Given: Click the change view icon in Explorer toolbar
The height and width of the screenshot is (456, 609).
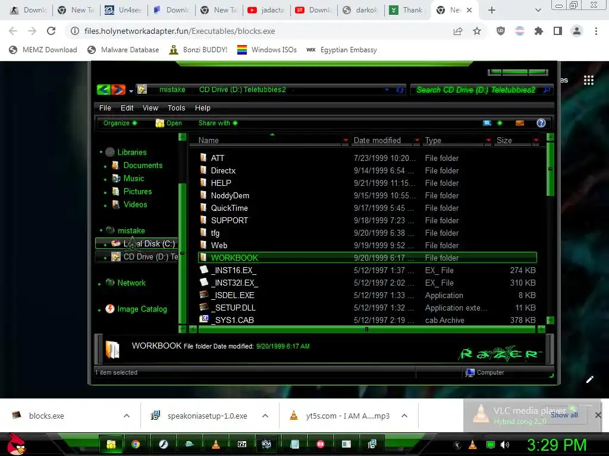Looking at the screenshot, I should click(487, 123).
